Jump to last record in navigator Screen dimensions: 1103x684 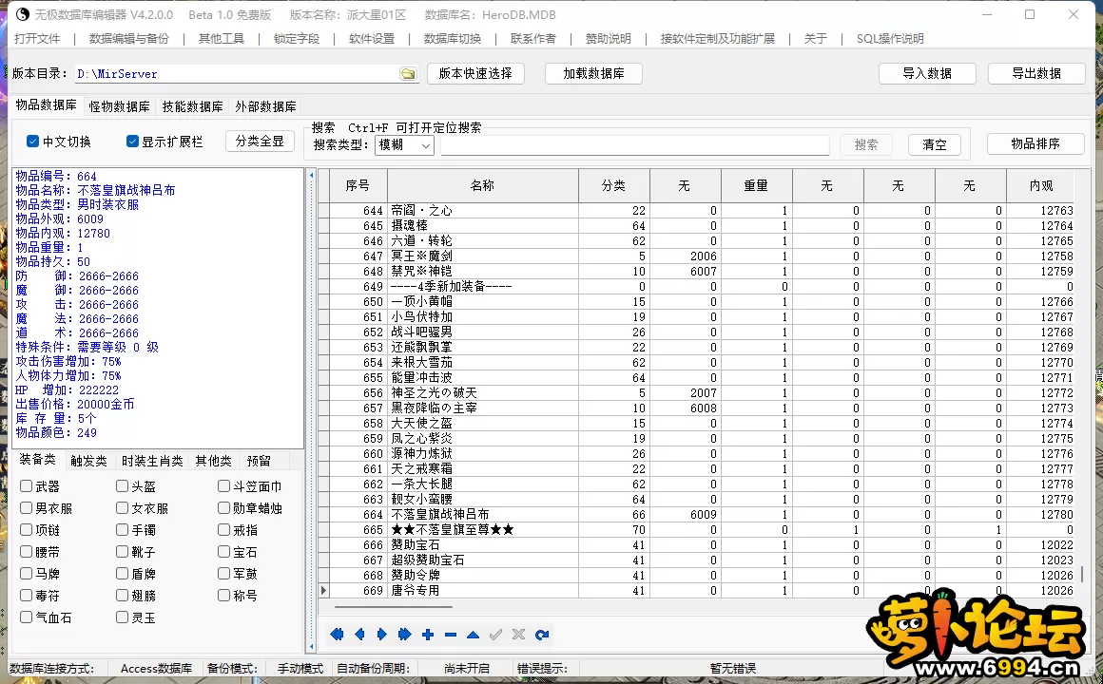point(404,635)
